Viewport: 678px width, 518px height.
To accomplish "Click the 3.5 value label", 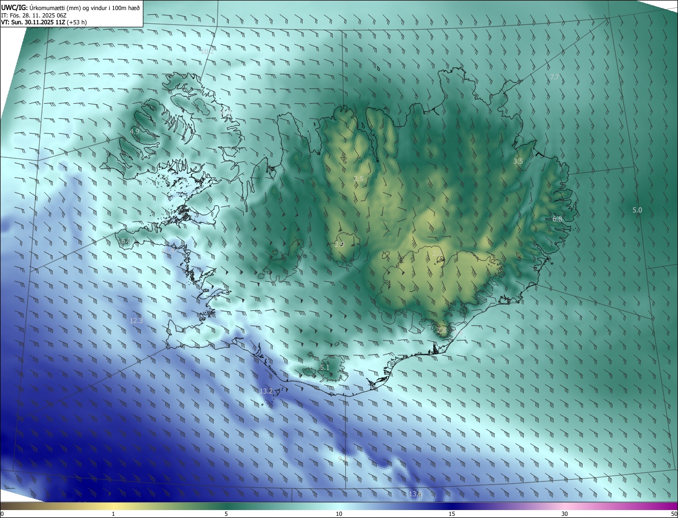I will pyautogui.click(x=518, y=161).
